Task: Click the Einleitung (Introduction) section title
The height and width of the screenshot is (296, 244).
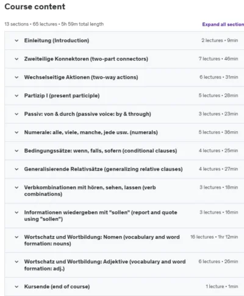Action: (57, 40)
